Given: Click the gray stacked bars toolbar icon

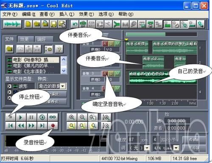Looking at the screenshot, I should 159,24.
